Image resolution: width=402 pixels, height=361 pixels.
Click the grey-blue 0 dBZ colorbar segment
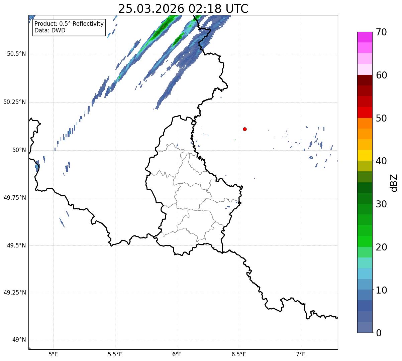click(365, 327)
